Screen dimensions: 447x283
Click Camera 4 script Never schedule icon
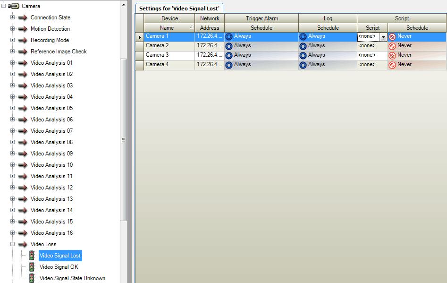392,65
